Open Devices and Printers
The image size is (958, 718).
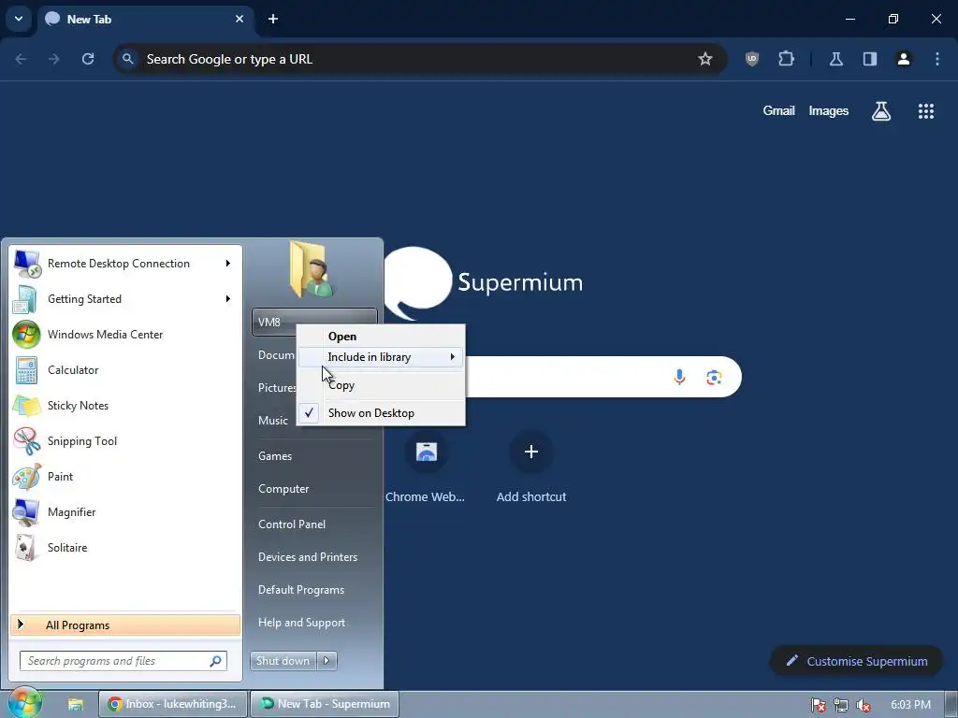[308, 557]
